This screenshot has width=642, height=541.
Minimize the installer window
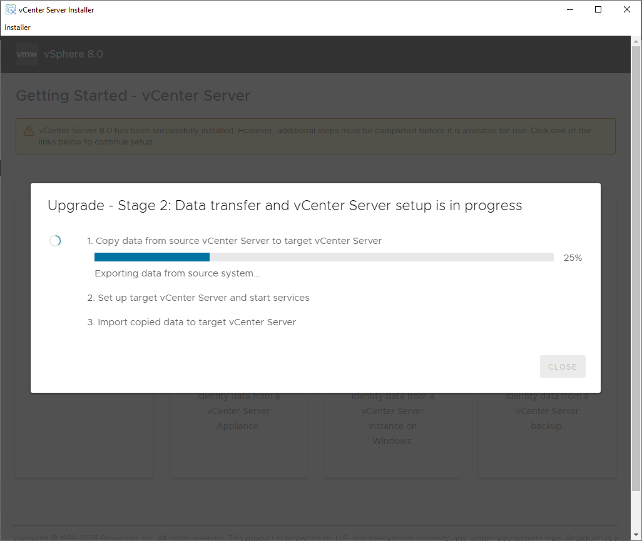(569, 10)
